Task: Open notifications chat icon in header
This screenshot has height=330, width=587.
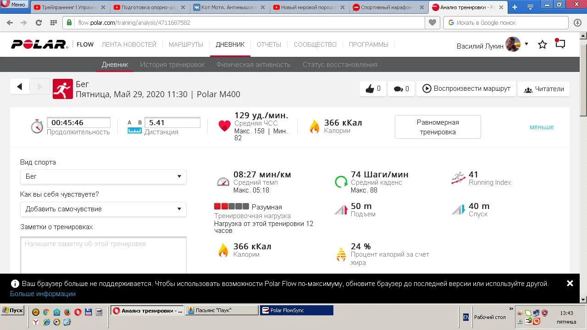Action: (560, 44)
